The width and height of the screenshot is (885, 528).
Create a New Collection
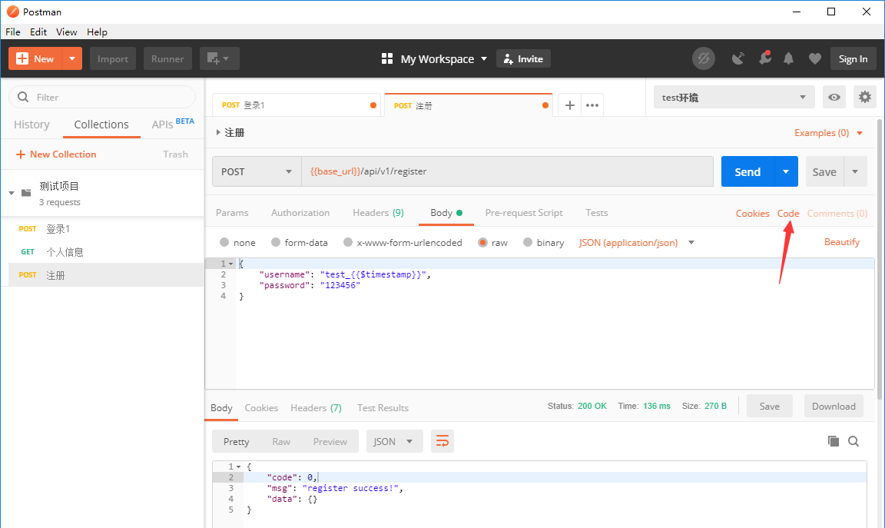pos(56,154)
